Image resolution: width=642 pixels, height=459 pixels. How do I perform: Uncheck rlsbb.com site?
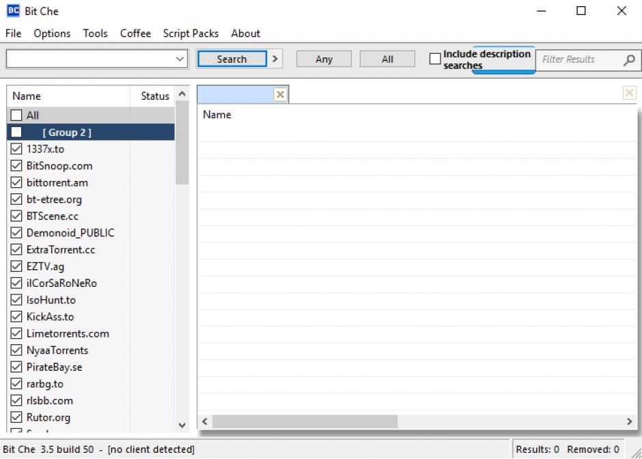tap(16, 401)
